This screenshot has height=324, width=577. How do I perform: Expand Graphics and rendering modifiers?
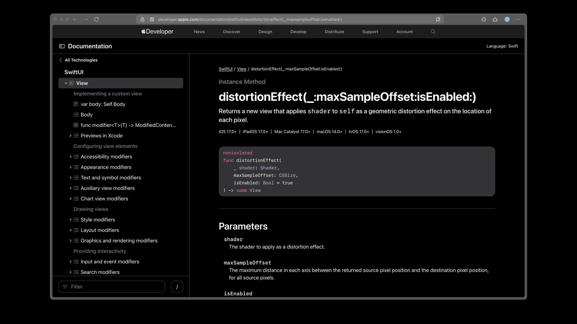(70, 241)
